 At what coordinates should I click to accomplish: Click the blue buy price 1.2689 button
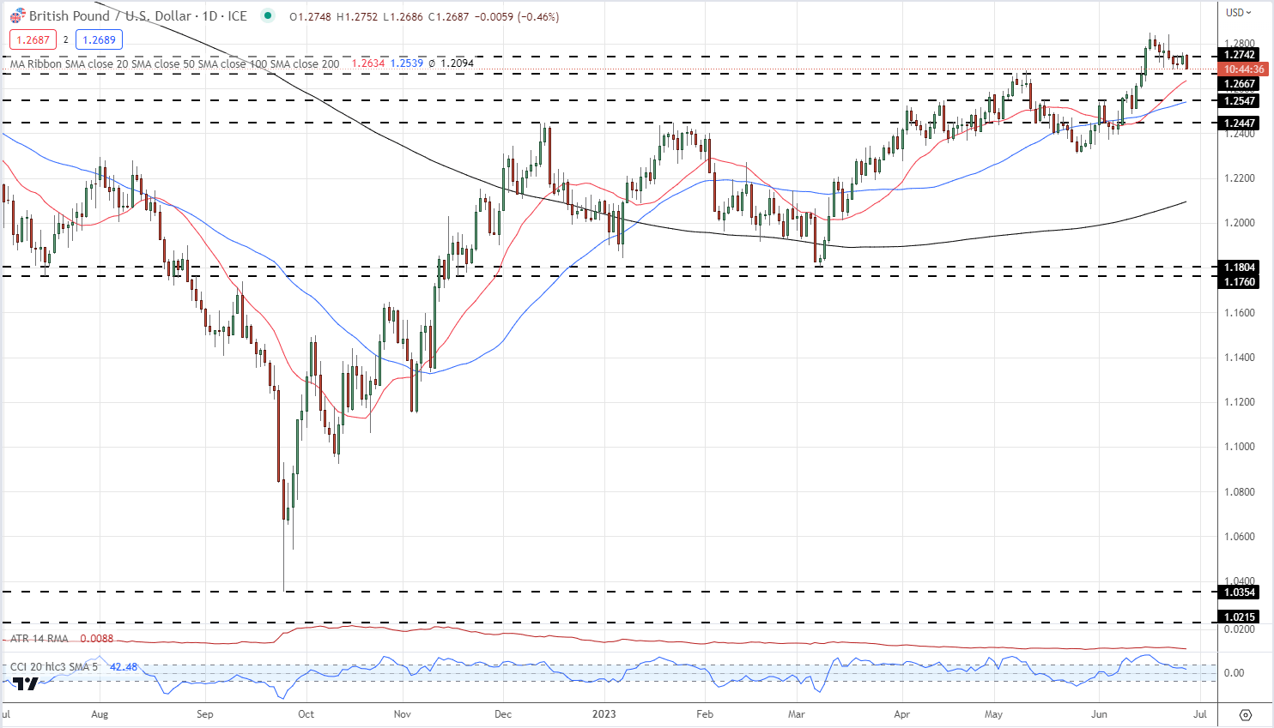tap(99, 39)
